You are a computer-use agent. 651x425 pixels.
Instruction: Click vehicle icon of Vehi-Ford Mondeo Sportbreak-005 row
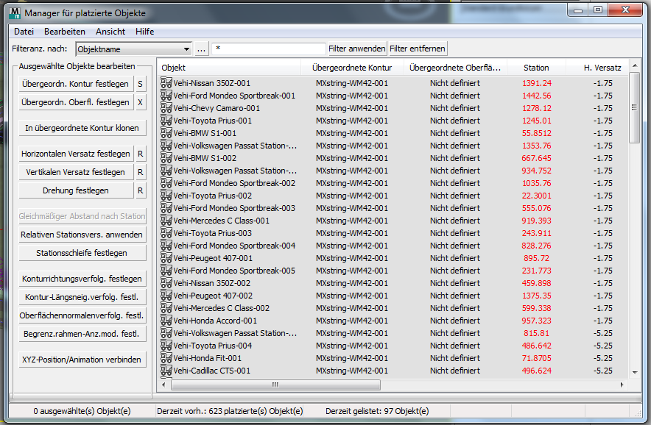(166, 271)
